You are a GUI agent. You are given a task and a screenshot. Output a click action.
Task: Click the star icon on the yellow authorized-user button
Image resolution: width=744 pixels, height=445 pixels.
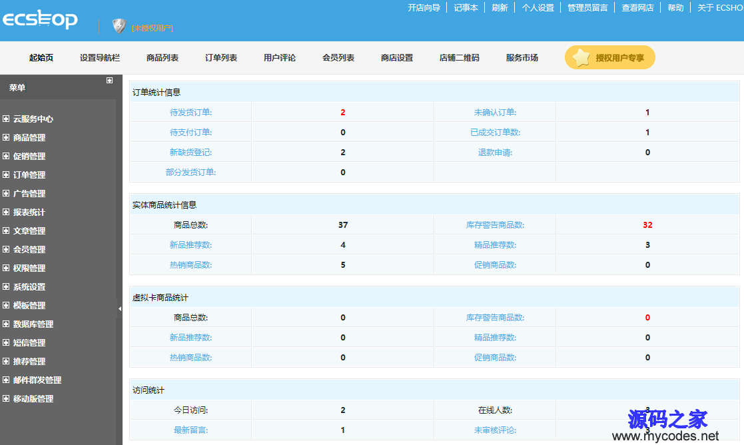click(x=581, y=57)
